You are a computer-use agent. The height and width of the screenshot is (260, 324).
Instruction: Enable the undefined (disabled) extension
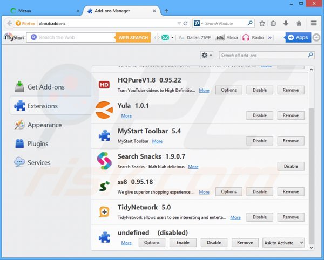(183, 242)
